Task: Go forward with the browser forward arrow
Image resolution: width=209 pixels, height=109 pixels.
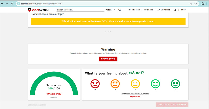Action: tap(7, 4)
